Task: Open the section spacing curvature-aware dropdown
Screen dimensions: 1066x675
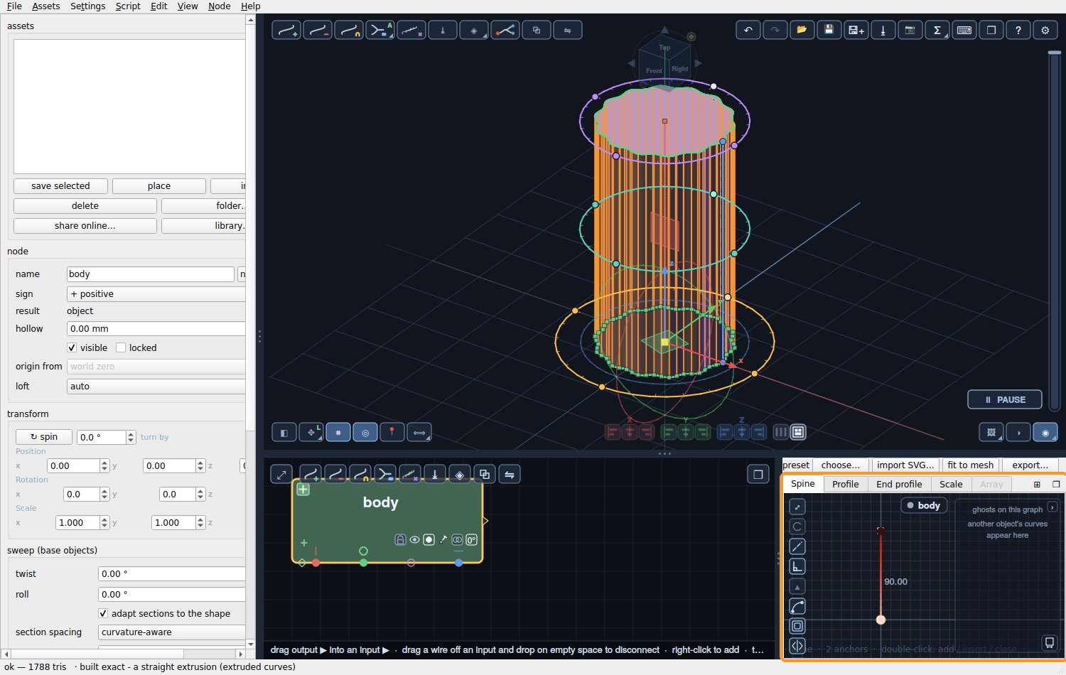Action: (171, 632)
